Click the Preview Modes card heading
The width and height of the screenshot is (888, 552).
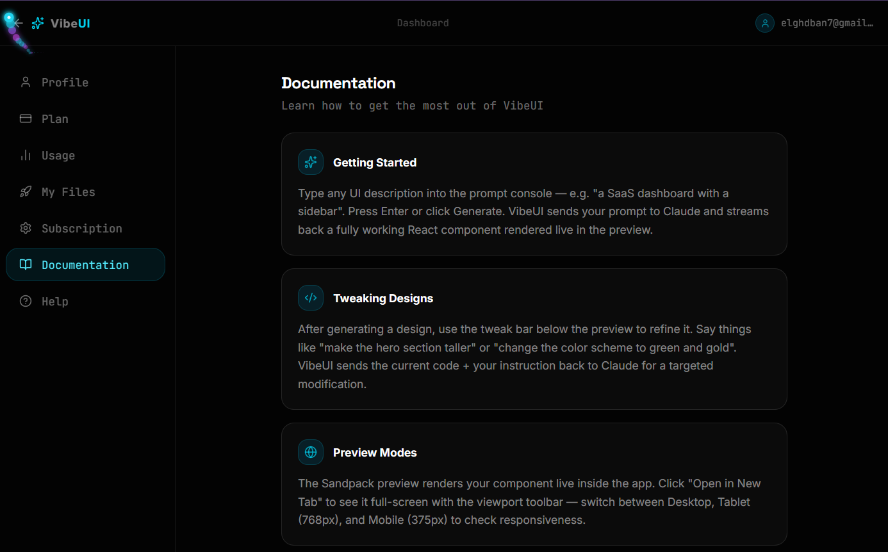click(x=375, y=453)
